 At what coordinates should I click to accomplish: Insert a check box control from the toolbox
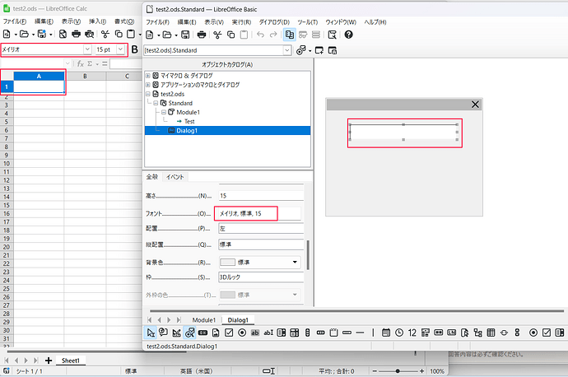pos(229,333)
